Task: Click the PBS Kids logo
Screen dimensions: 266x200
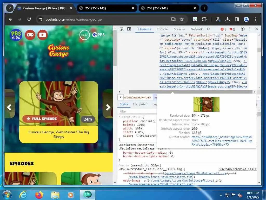Action: [x=16, y=35]
